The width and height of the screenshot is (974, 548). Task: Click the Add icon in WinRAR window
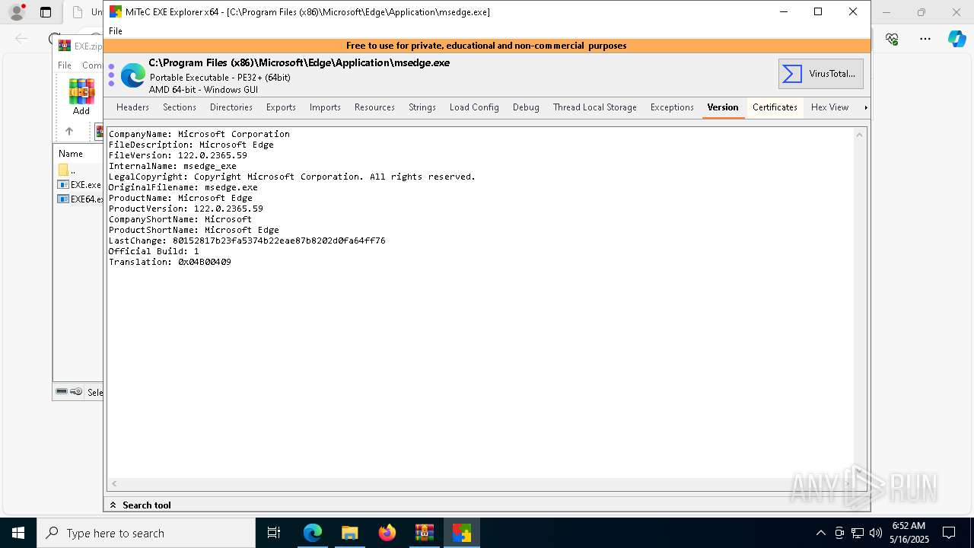81,97
